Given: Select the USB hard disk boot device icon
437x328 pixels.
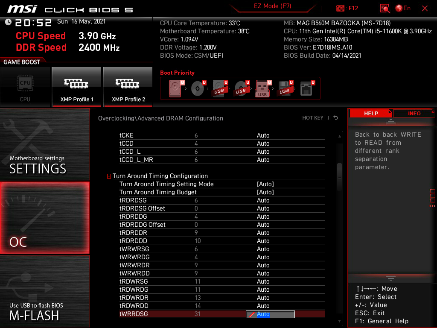Looking at the screenshot, I should click(220, 88).
